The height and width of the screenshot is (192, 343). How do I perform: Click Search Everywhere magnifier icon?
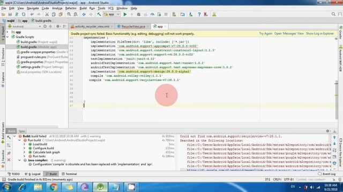click(x=333, y=14)
